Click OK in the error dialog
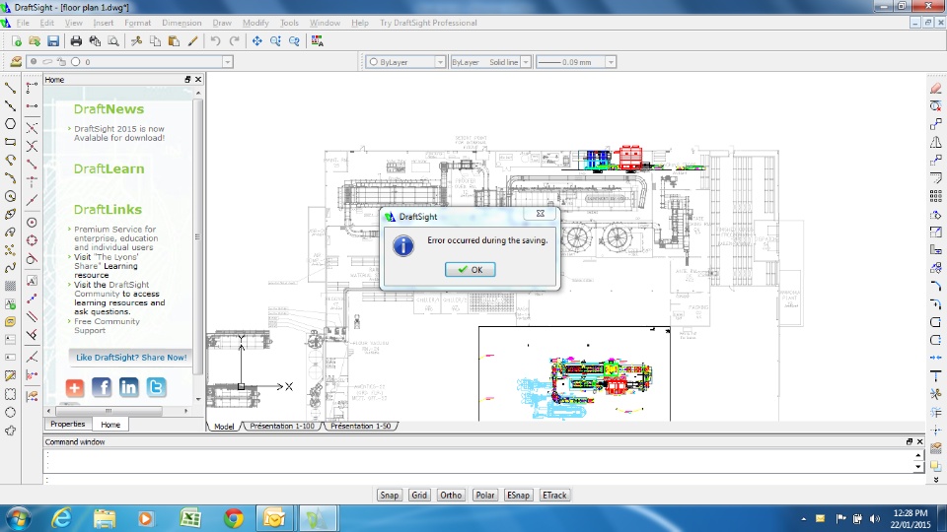947x532 pixels. [x=470, y=270]
